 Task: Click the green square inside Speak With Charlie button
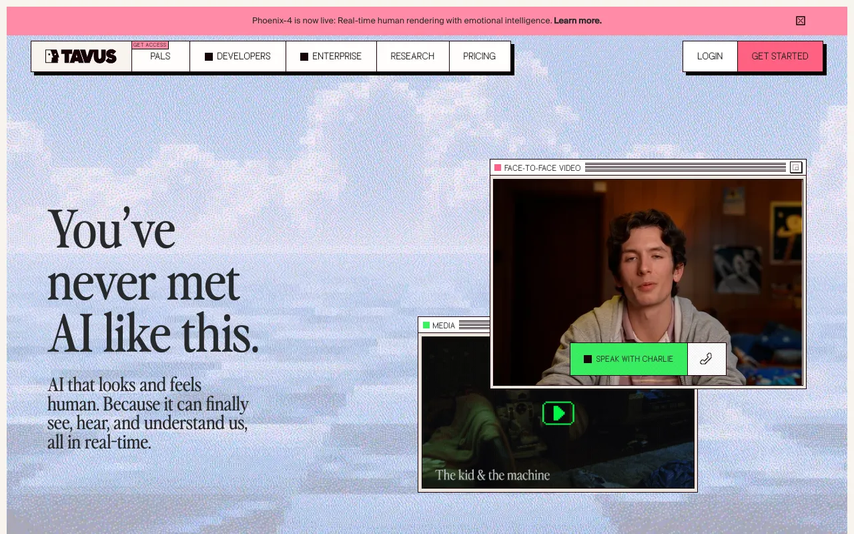coord(587,359)
